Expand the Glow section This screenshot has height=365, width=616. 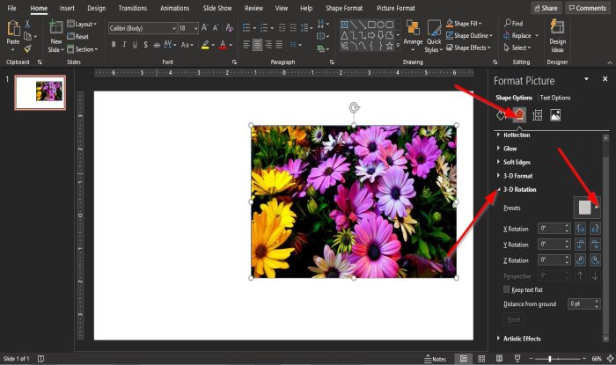(510, 149)
